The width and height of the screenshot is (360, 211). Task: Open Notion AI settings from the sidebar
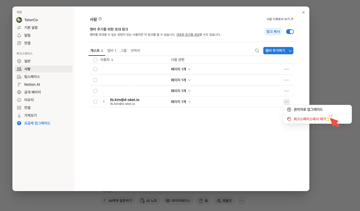[19, 84]
